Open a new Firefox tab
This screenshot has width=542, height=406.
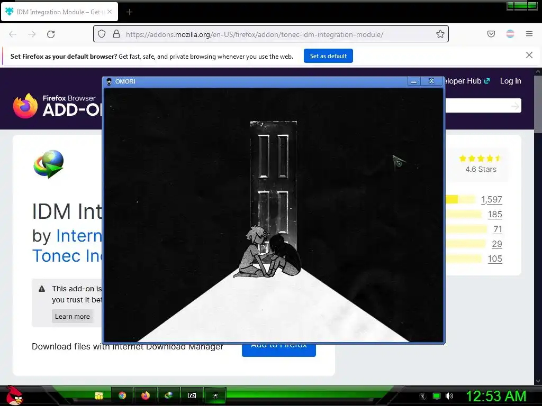pos(129,12)
